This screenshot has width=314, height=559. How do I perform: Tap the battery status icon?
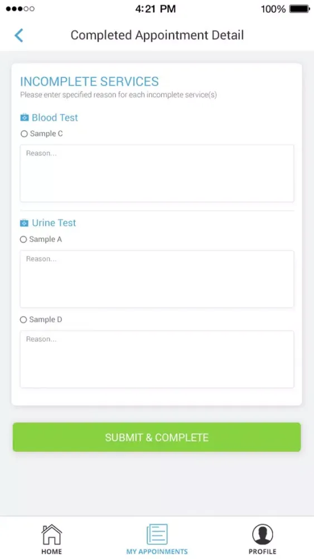(299, 9)
